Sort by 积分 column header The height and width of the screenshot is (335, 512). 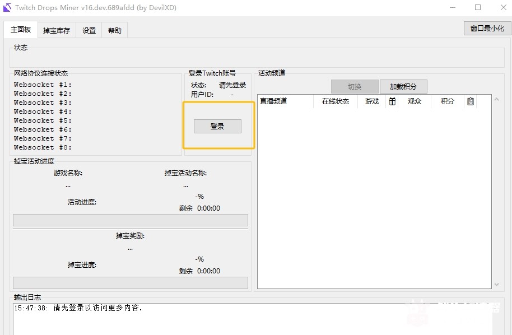pyautogui.click(x=448, y=101)
